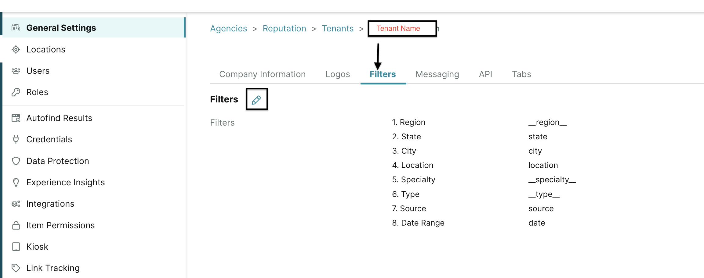Open the Messaging tab

pyautogui.click(x=437, y=74)
